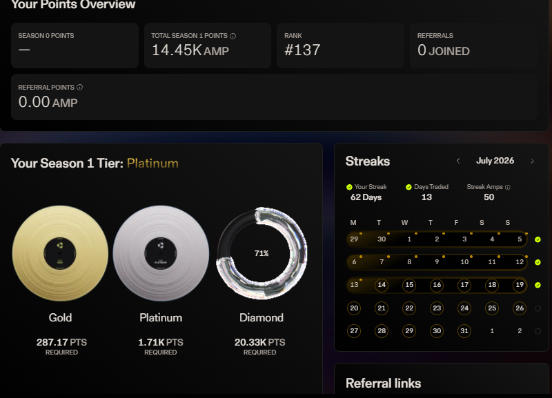Click the green check icon next to Your Streak
The height and width of the screenshot is (398, 552).
[349, 187]
